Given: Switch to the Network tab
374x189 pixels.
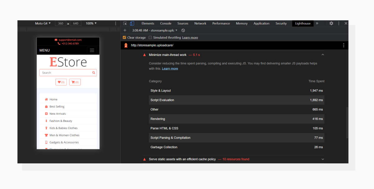Looking at the screenshot, I should pyautogui.click(x=200, y=23).
